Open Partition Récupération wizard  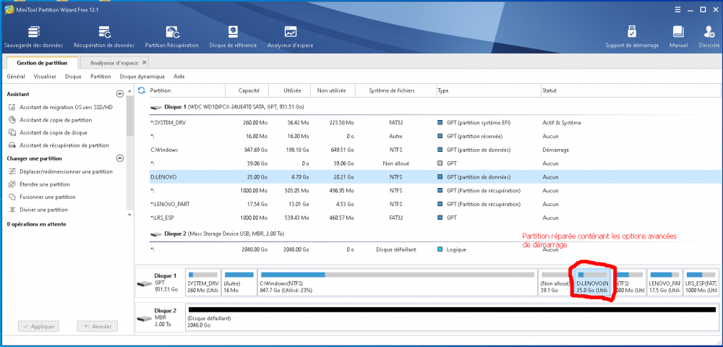[172, 33]
